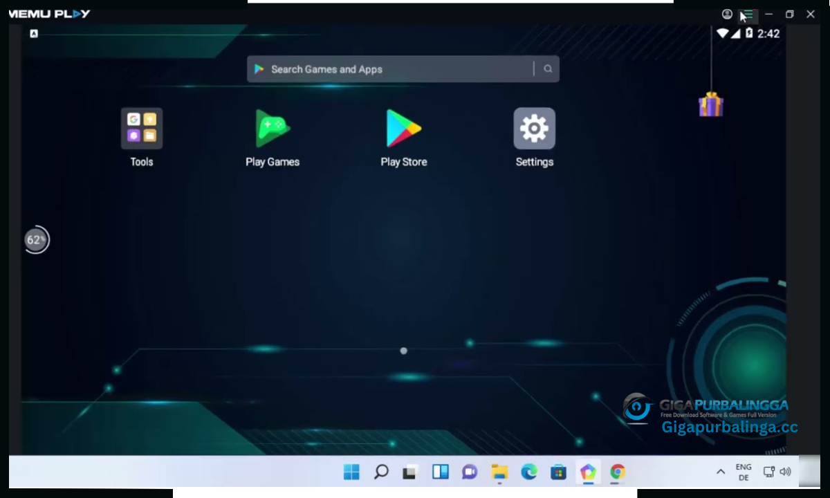
Task: Open the Windows Start menu
Action: (x=351, y=472)
